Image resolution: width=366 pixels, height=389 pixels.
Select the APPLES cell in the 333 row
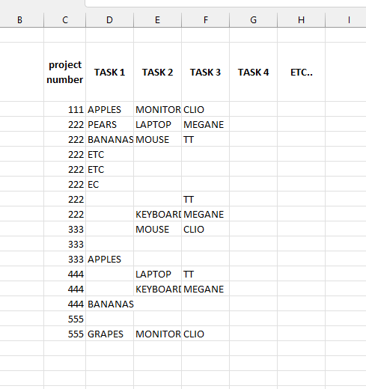[109, 259]
